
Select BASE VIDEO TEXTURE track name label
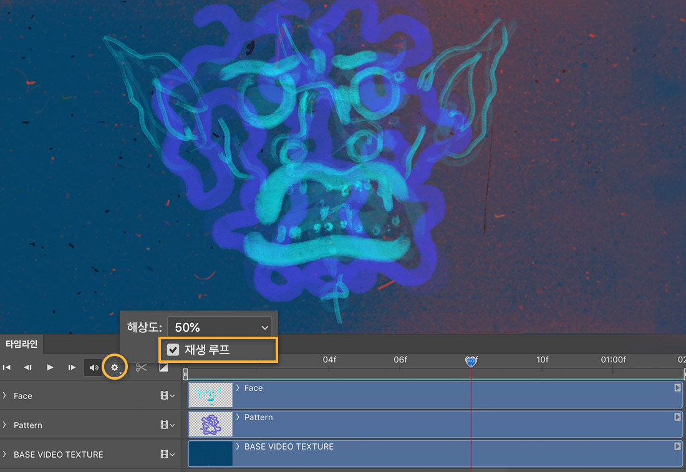(58, 455)
